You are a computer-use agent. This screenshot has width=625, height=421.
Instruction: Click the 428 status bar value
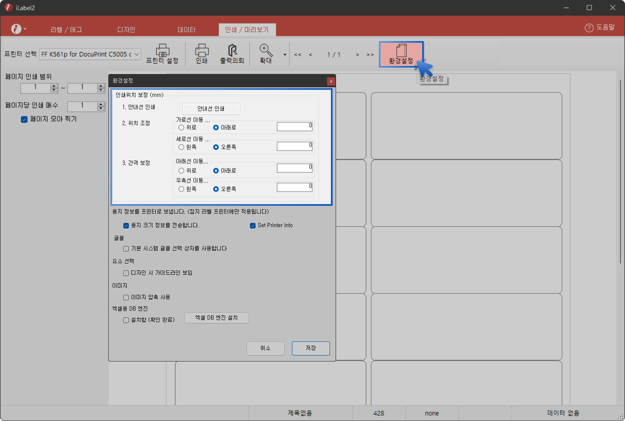[379, 413]
